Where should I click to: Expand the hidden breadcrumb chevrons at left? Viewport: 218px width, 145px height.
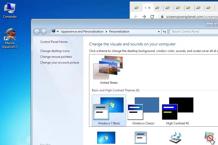[x=58, y=31]
